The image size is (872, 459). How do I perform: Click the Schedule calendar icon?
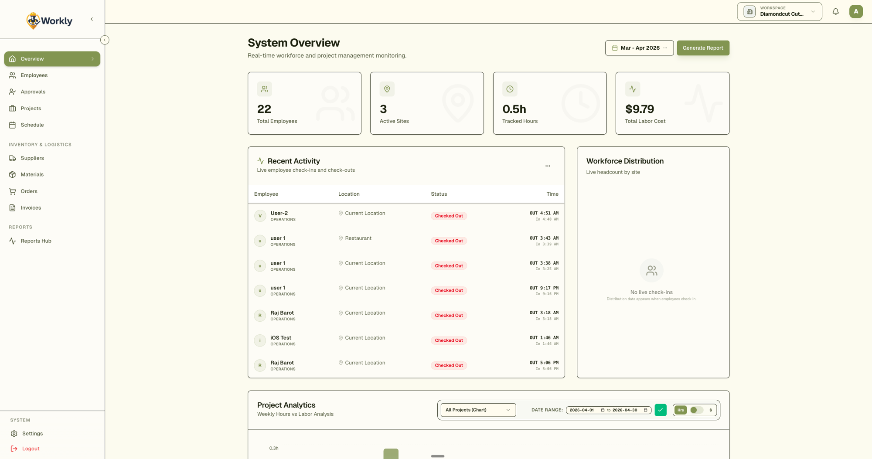(13, 125)
